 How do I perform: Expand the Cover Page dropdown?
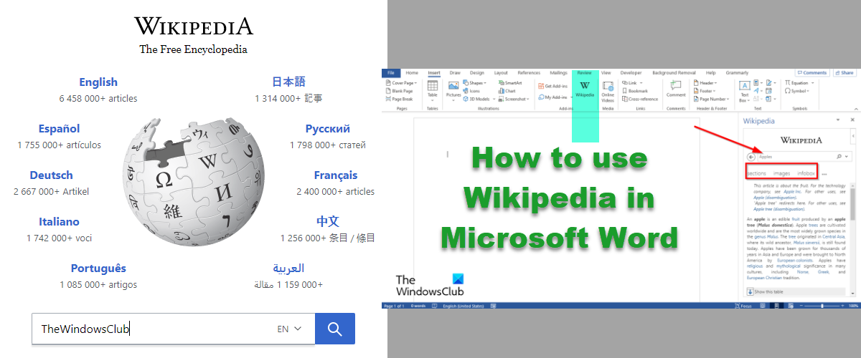point(415,83)
